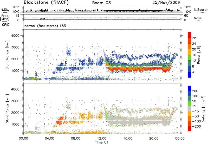This screenshot has height=144, width=208.
Task: Click '1000' range tick in velocity panel
Action: pos(15,124)
